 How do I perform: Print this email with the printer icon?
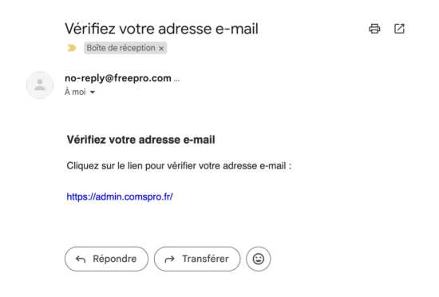click(374, 29)
